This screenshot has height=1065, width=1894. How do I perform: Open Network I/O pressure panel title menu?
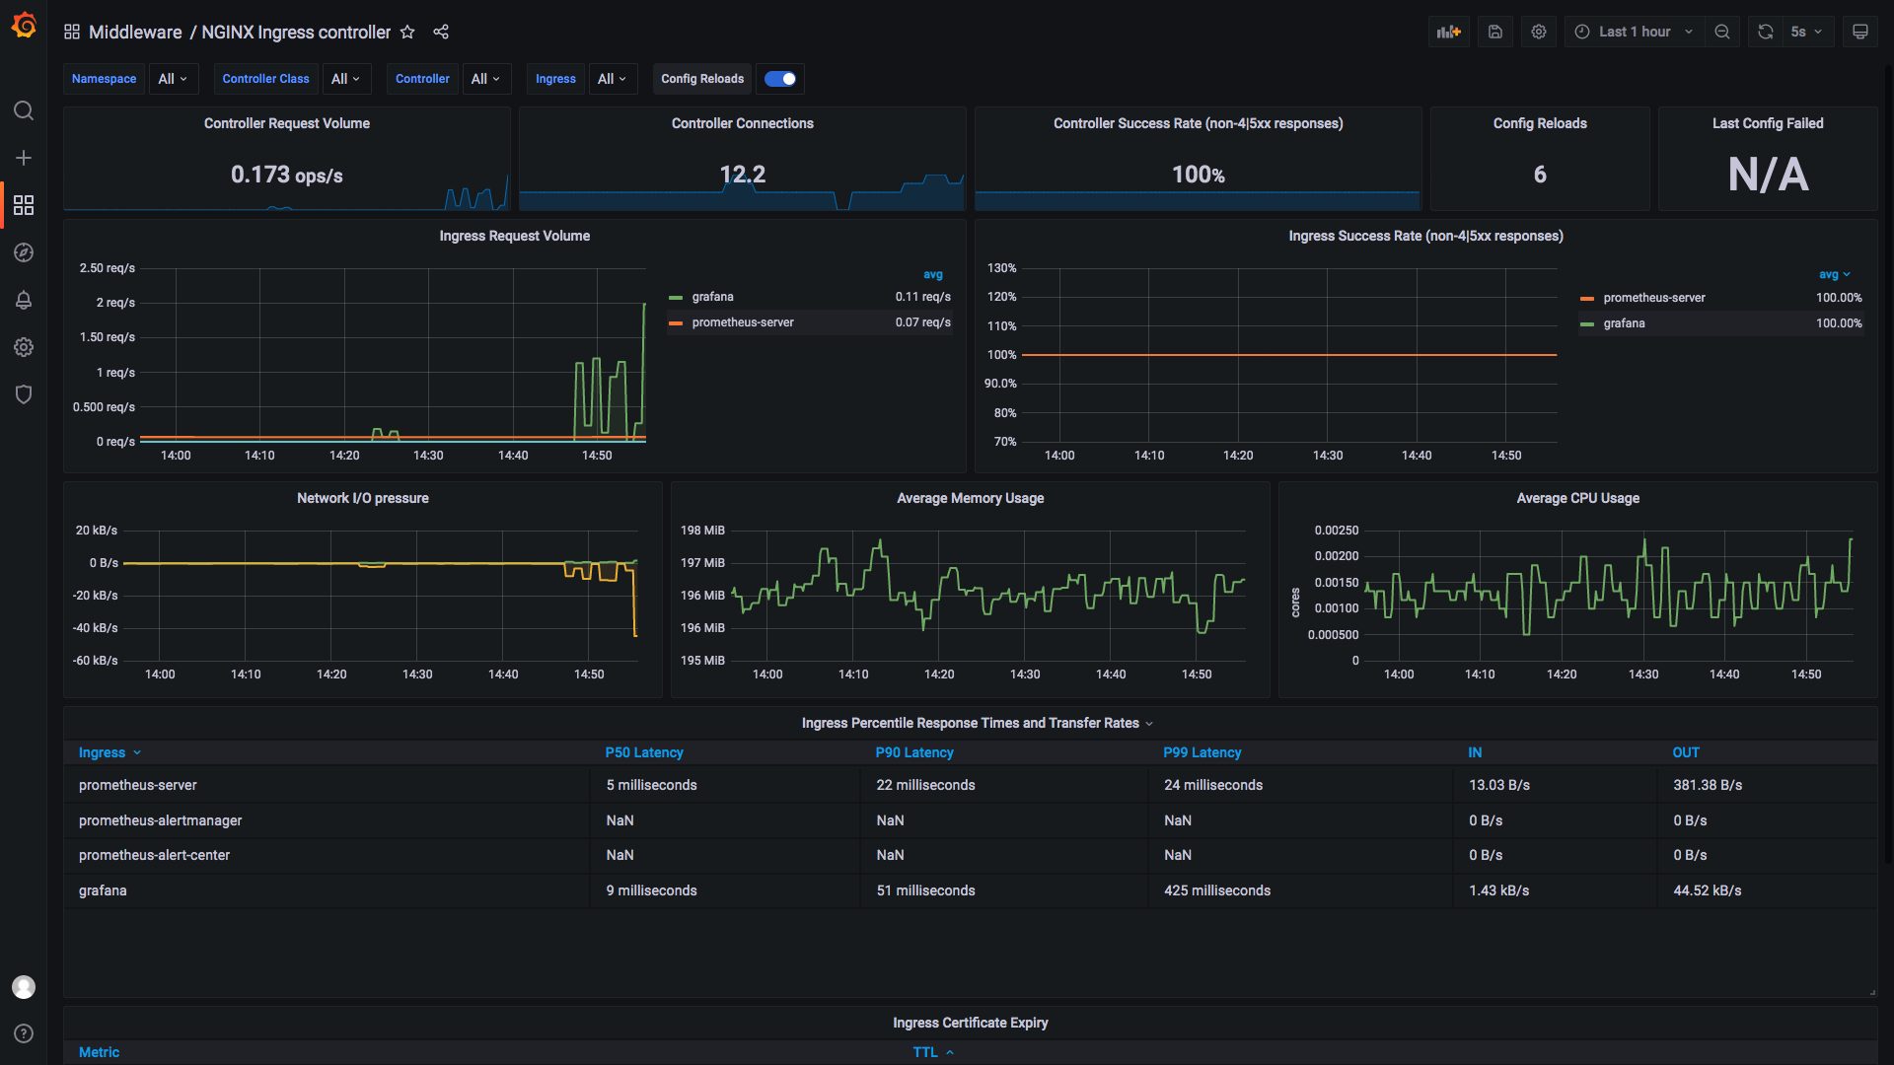tap(363, 498)
